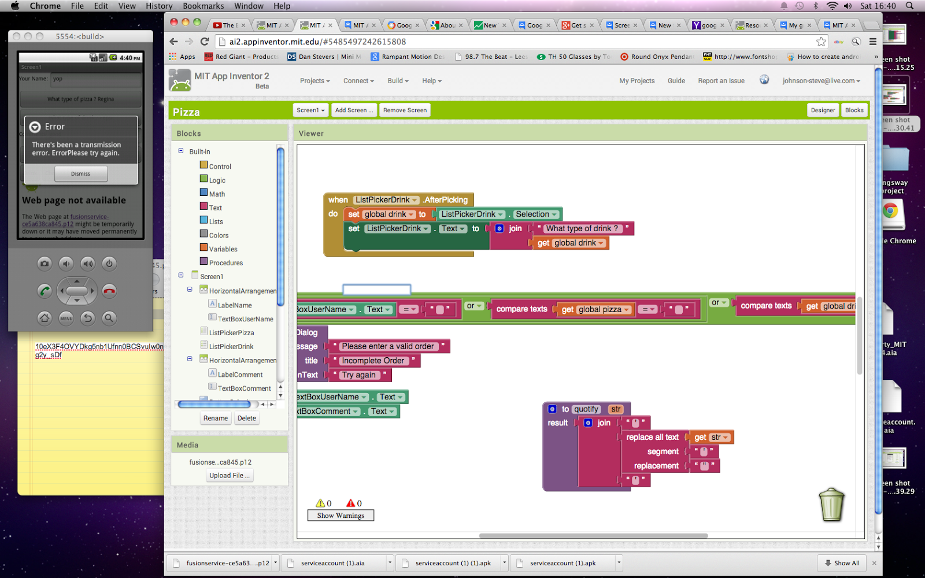Click the emulator back arrow button
925x578 pixels.
coord(88,317)
